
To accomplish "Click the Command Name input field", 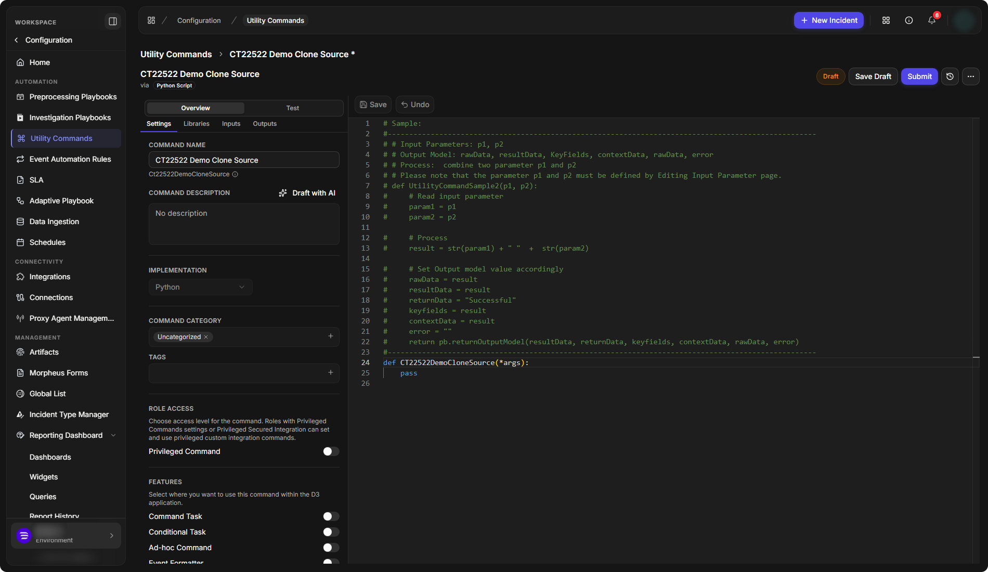I will (x=244, y=160).
